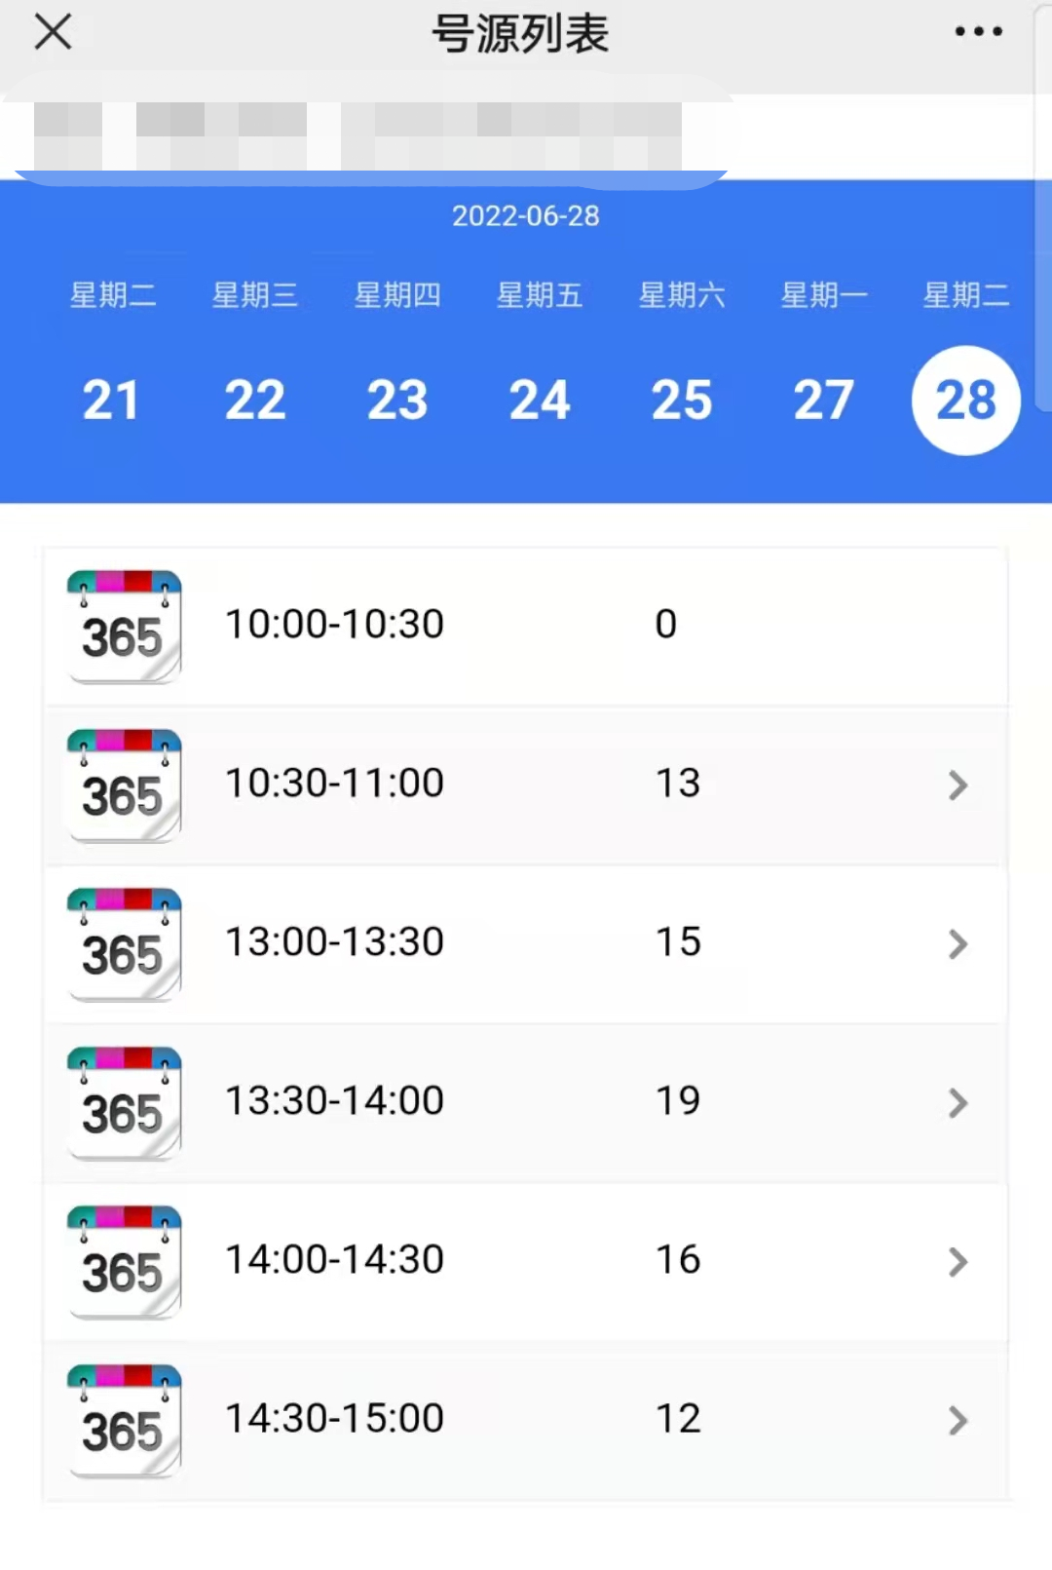1052x1570 pixels.
Task: Click calendar icon for 13:00-13:30 slot
Action: coord(124,943)
